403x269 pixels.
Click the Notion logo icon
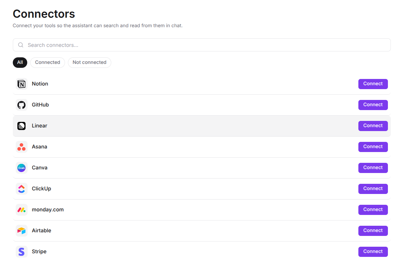(22, 84)
